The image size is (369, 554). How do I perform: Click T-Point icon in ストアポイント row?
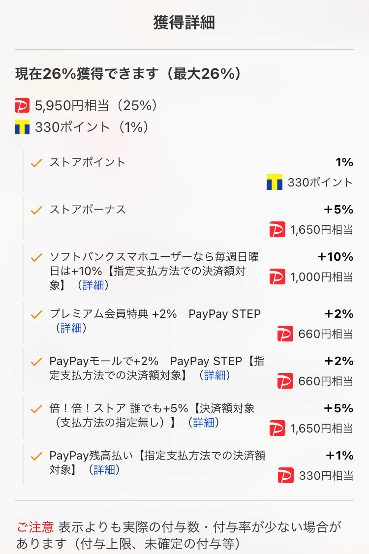[x=275, y=183]
